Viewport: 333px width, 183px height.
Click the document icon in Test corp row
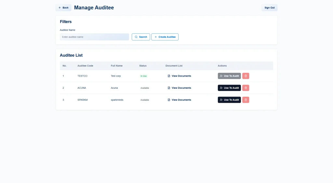(x=169, y=76)
